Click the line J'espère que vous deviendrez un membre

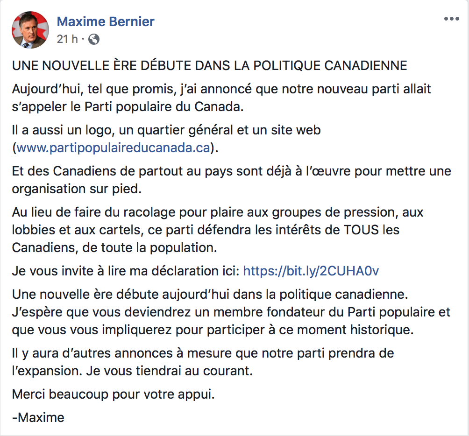(231, 312)
